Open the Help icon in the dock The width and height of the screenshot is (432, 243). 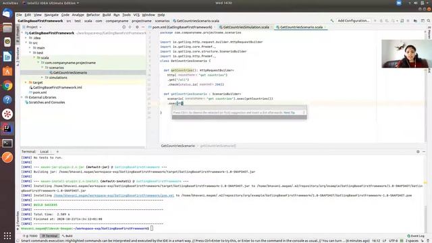pyautogui.click(x=7, y=100)
